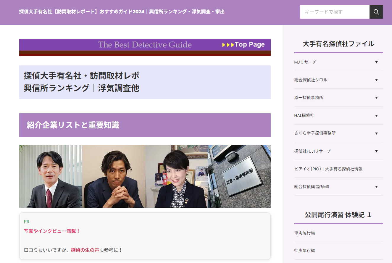Click the search magnifier icon

376,12
